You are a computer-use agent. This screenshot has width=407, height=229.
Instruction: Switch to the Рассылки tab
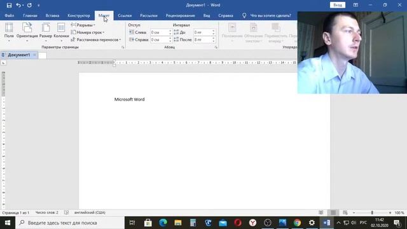(x=148, y=15)
